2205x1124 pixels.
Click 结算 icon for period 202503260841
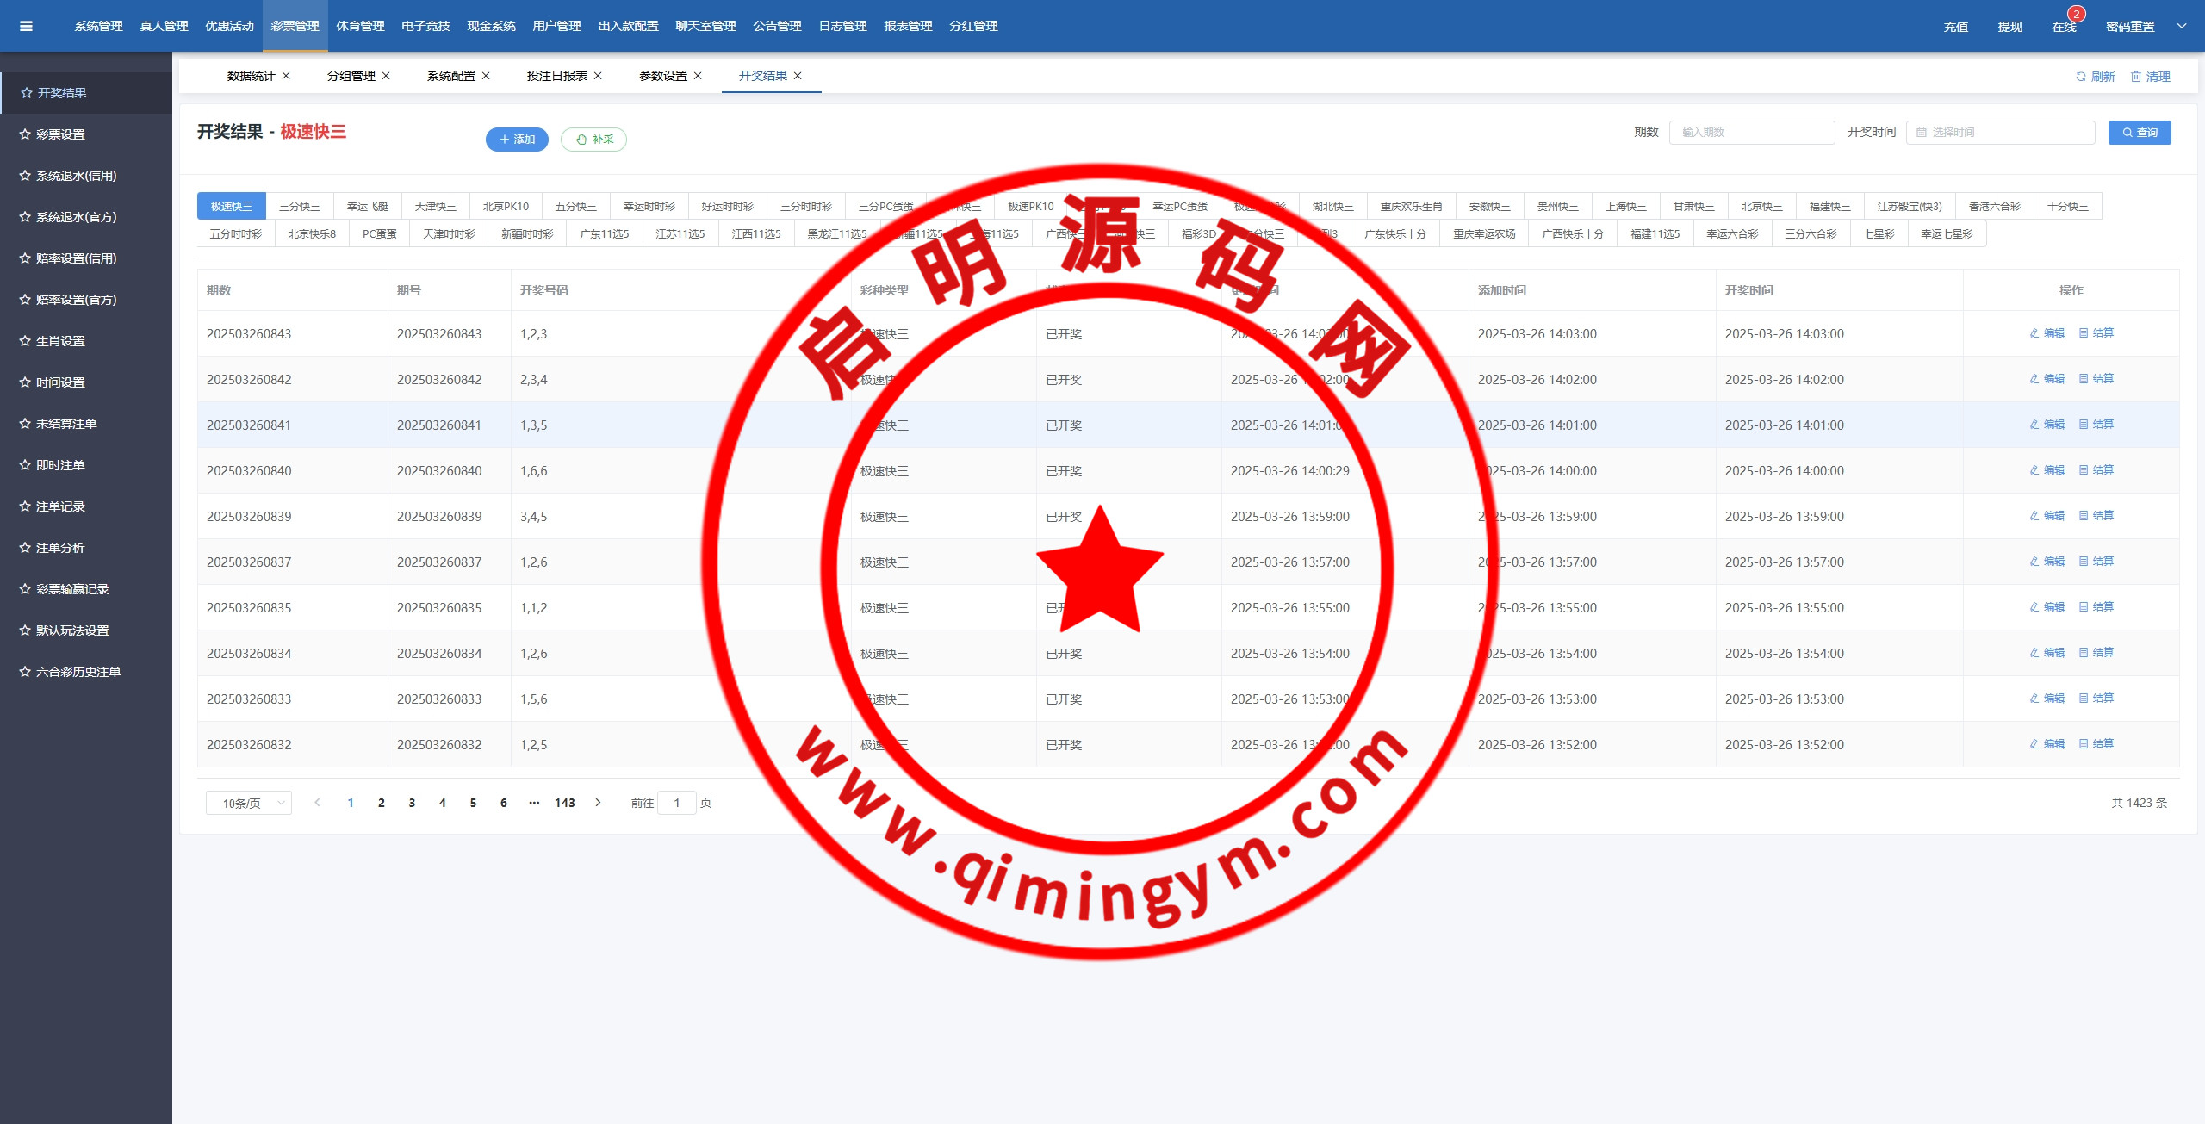pos(2096,425)
